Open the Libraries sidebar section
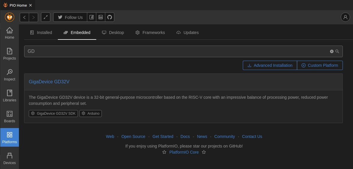Screen dimensions: 353x169 (10, 96)
